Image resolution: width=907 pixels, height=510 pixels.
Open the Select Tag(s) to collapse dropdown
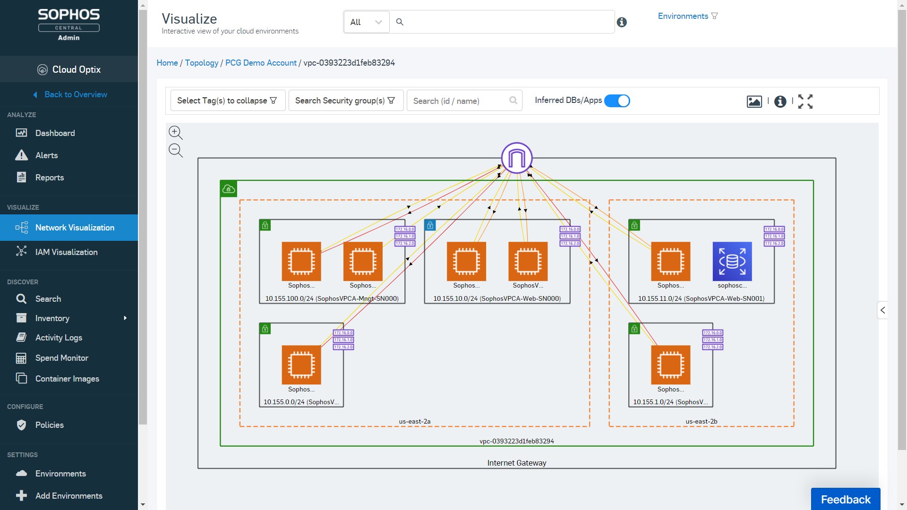pos(227,101)
